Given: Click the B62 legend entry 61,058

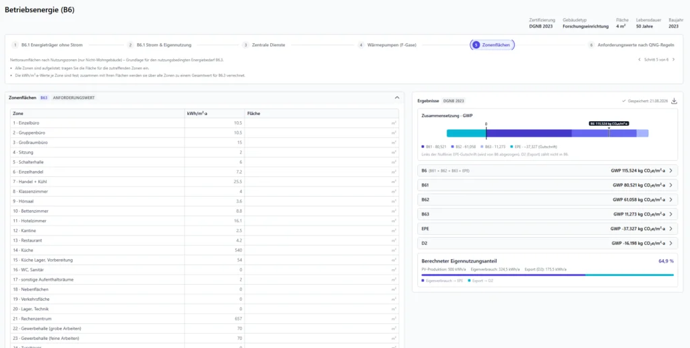Looking at the screenshot, I should 464,146.
